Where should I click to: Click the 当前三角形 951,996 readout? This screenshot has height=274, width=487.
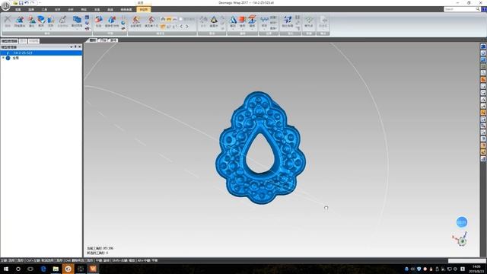tap(100, 248)
